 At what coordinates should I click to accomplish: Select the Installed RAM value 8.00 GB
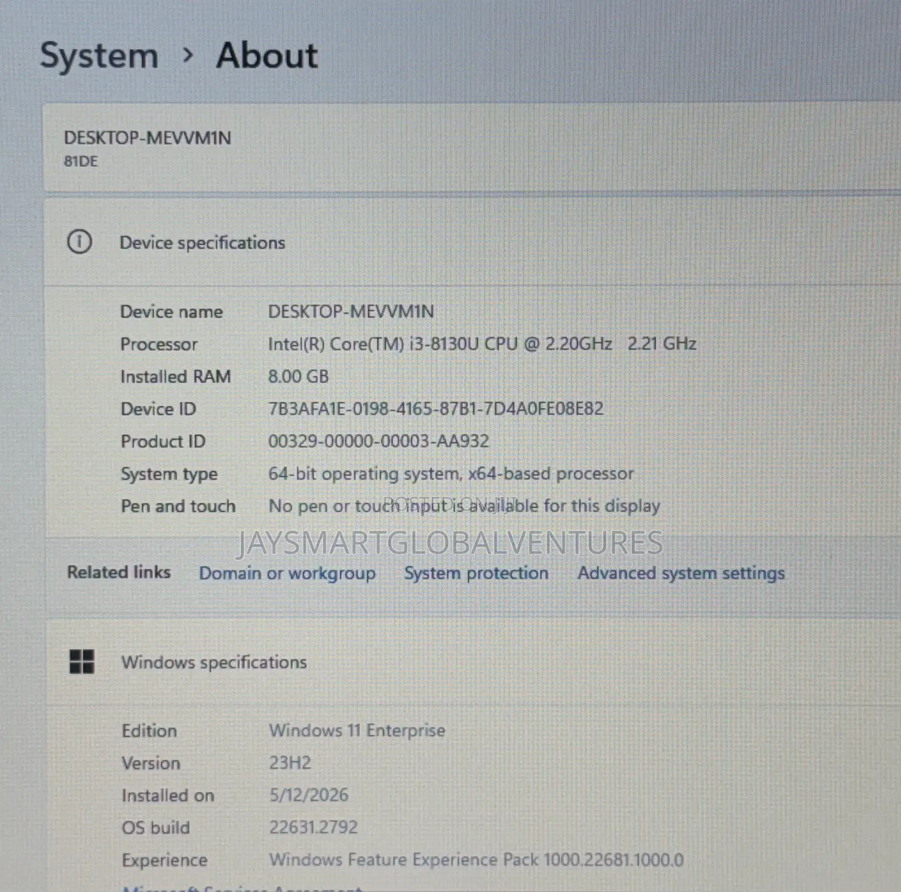coord(298,376)
